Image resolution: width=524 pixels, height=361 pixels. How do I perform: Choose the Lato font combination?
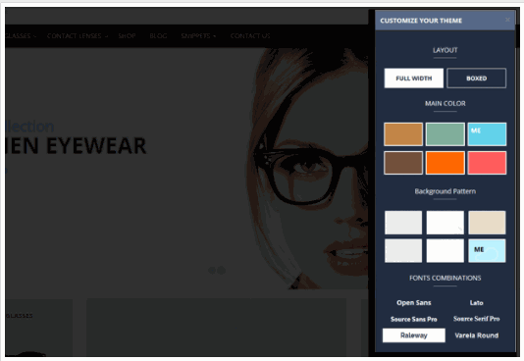point(476,302)
